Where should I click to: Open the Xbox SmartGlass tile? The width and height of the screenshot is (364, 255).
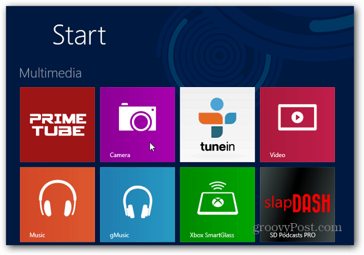click(217, 204)
